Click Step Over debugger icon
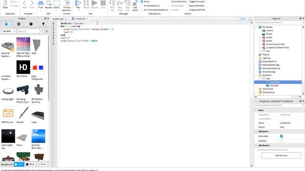This screenshot has width=305, height=171. (120, 6)
